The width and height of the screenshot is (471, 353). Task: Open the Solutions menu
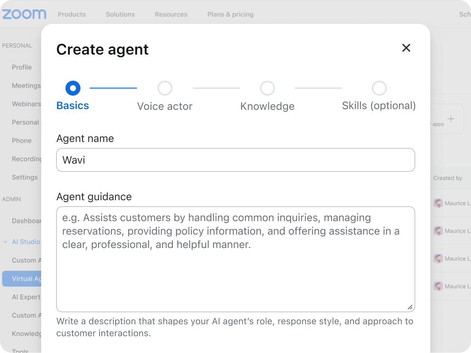tap(120, 14)
